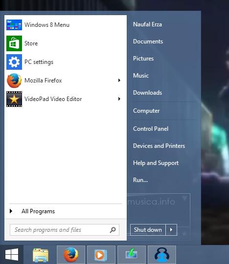This screenshot has height=264, width=229.
Task: Open Pictures from the Start menu
Action: point(143,59)
